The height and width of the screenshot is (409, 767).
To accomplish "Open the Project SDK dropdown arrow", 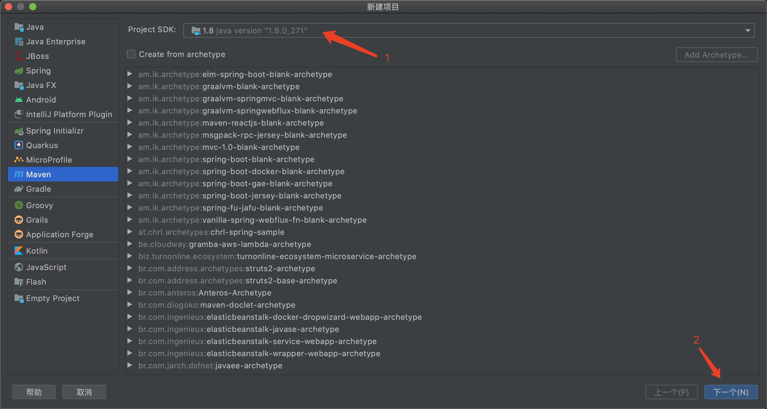I will tap(748, 30).
